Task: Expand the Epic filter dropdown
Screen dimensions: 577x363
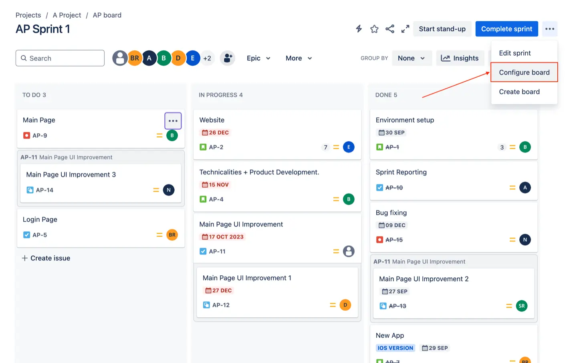Action: 258,58
